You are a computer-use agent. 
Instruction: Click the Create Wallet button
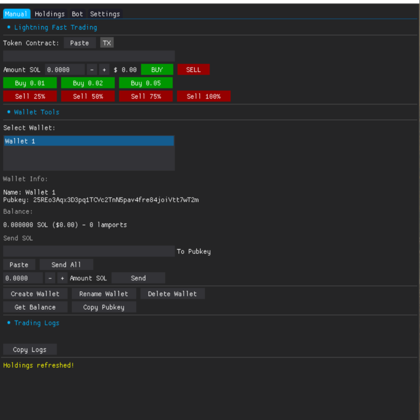(35, 294)
